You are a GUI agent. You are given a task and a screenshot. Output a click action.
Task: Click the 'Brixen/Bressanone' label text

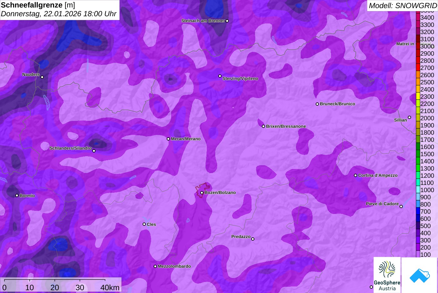pos(286,126)
